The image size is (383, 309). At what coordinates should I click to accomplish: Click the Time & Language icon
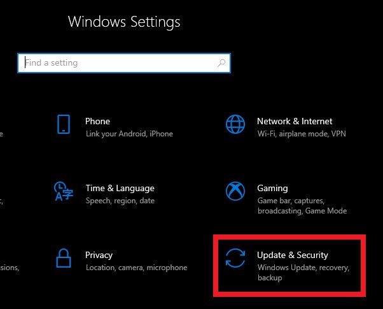pyautogui.click(x=63, y=191)
